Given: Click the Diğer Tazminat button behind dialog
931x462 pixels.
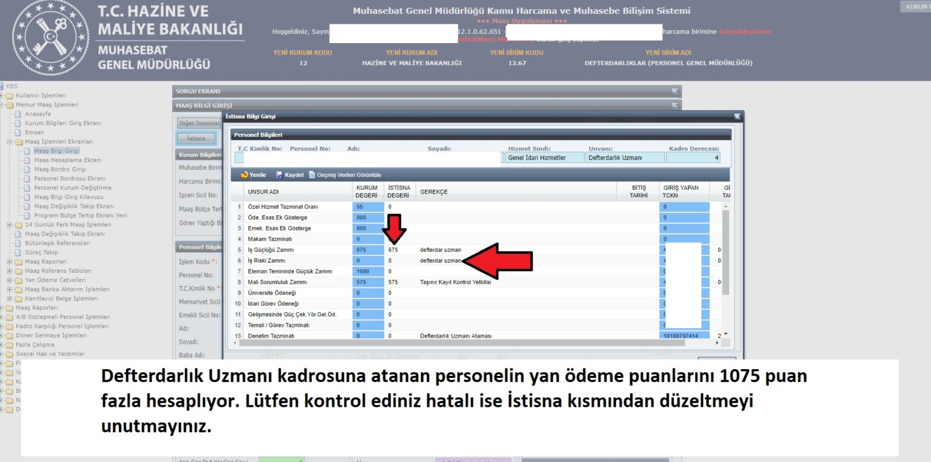Looking at the screenshot, I should [x=200, y=123].
